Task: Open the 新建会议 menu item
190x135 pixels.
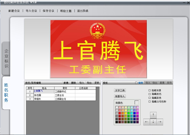Action: coord(14,11)
